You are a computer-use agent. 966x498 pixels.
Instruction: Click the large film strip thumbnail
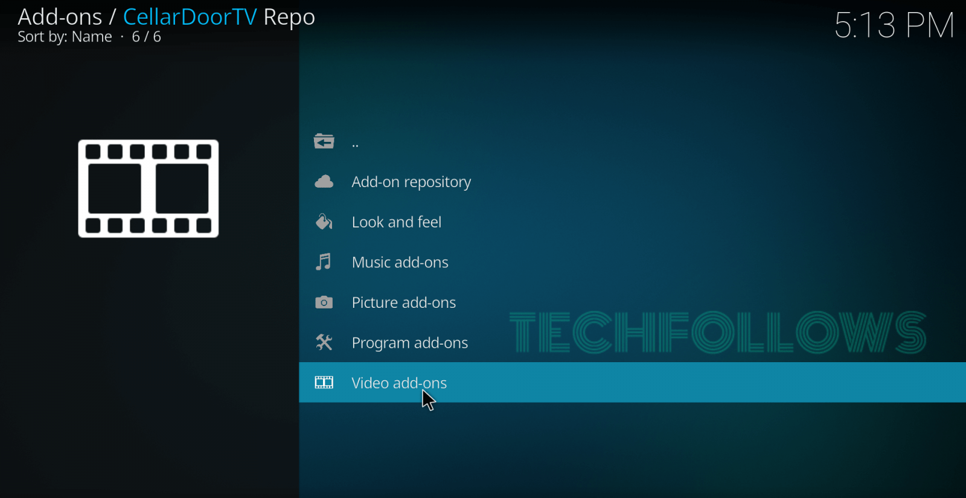tap(149, 188)
